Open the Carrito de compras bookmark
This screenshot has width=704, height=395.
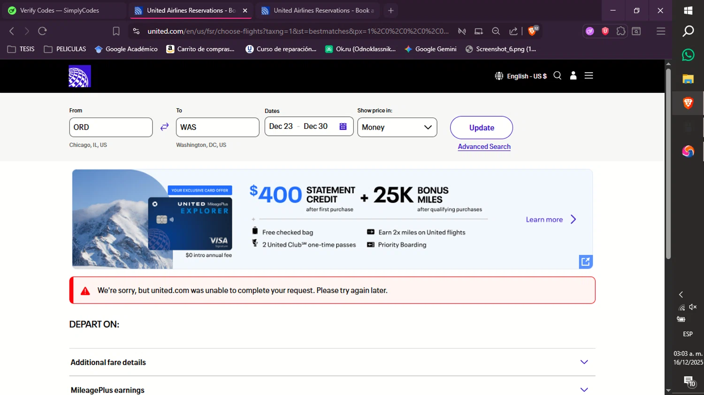pyautogui.click(x=200, y=49)
